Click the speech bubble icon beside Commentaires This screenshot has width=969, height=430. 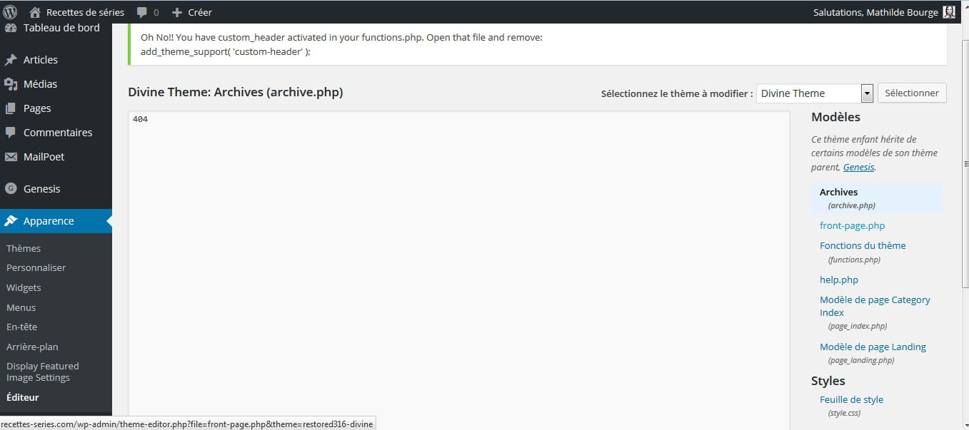click(x=11, y=133)
